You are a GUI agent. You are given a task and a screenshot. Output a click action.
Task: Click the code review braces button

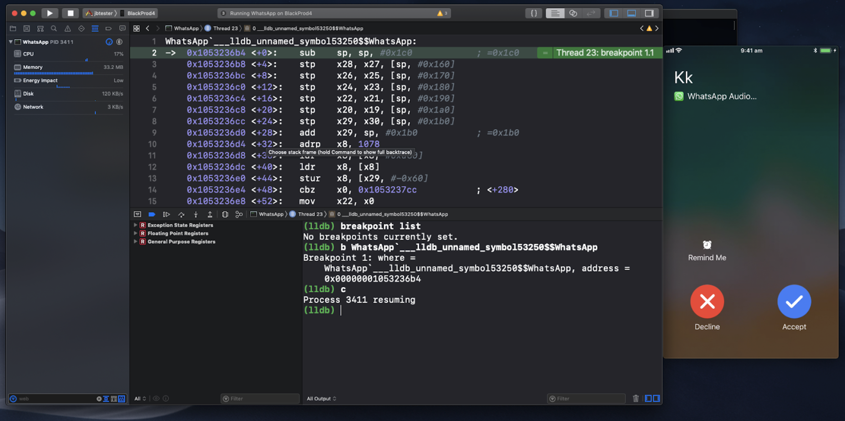click(534, 13)
